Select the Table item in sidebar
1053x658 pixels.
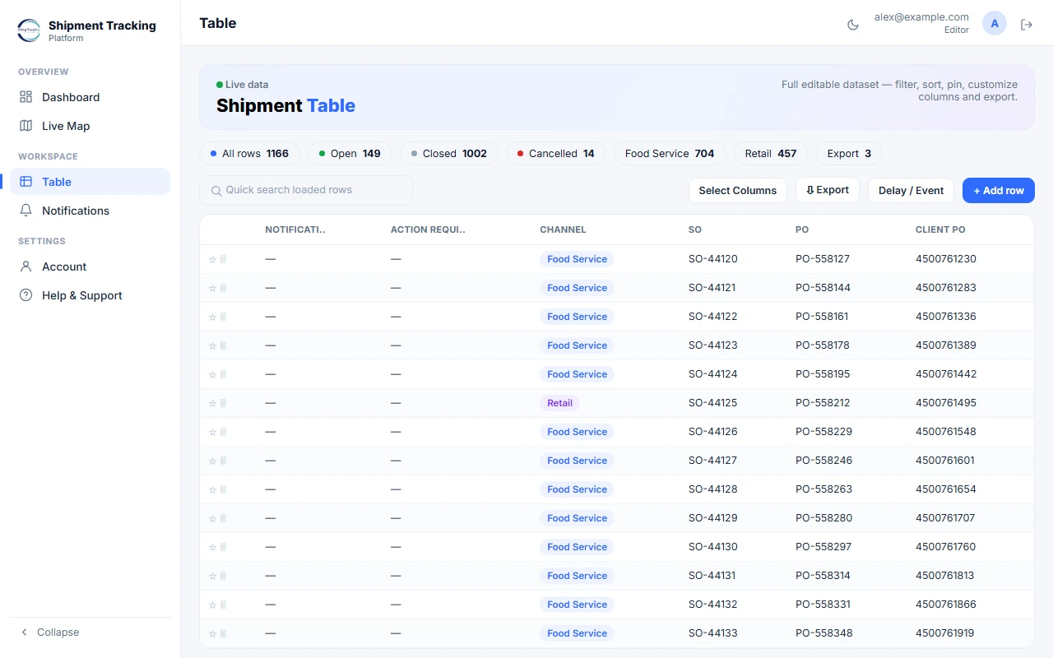click(x=90, y=182)
